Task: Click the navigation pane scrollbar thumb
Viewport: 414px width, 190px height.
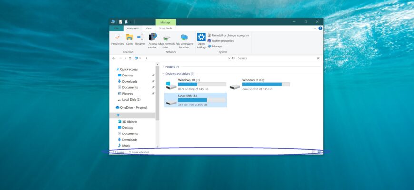Action: 158,93
